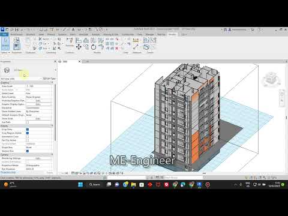Select the Move tool
Screen dimensions: 288x216
(79, 47)
